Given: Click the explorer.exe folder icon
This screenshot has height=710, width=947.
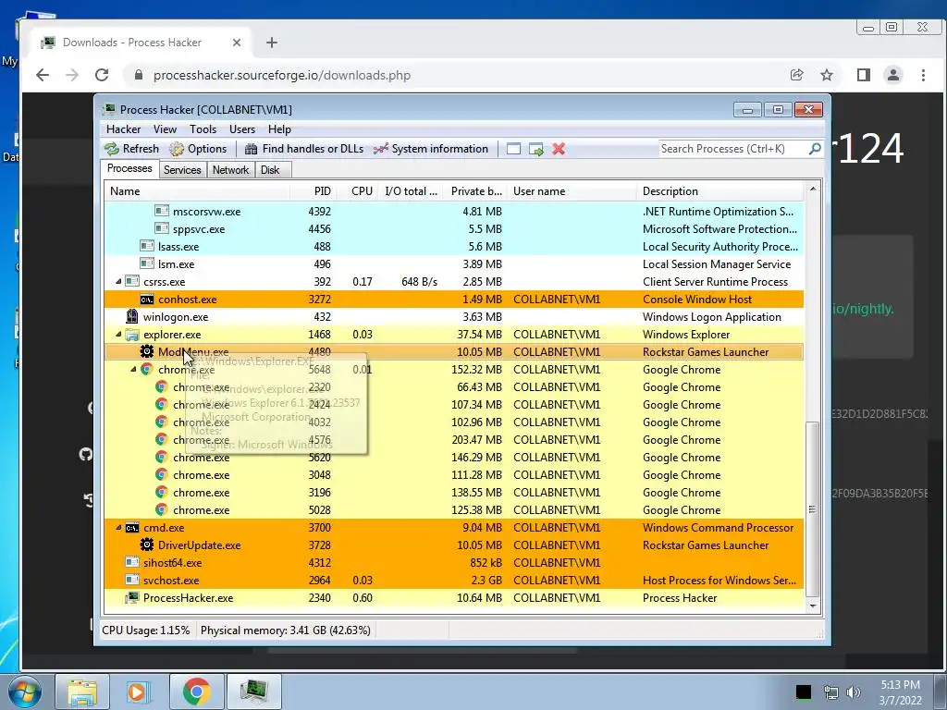Looking at the screenshot, I should [132, 334].
